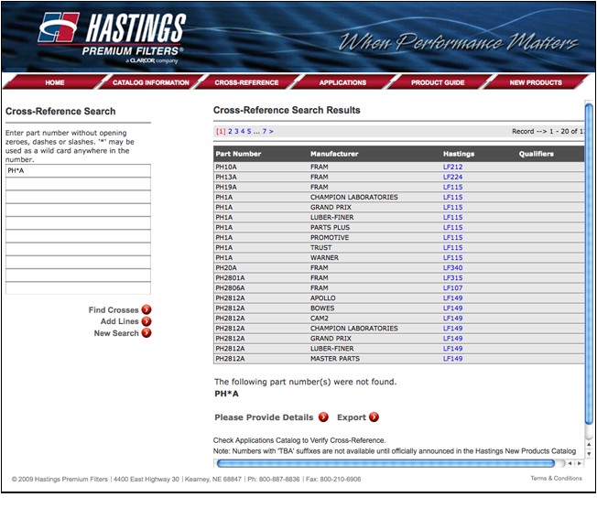This screenshot has height=508, width=597.
Task: Click the Qualifiers column header
Action: coord(536,154)
